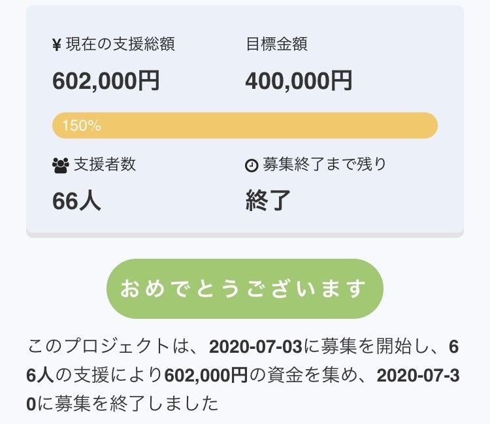490x424 pixels.
Task: Click the 終了 status text
Action: pyautogui.click(x=268, y=201)
